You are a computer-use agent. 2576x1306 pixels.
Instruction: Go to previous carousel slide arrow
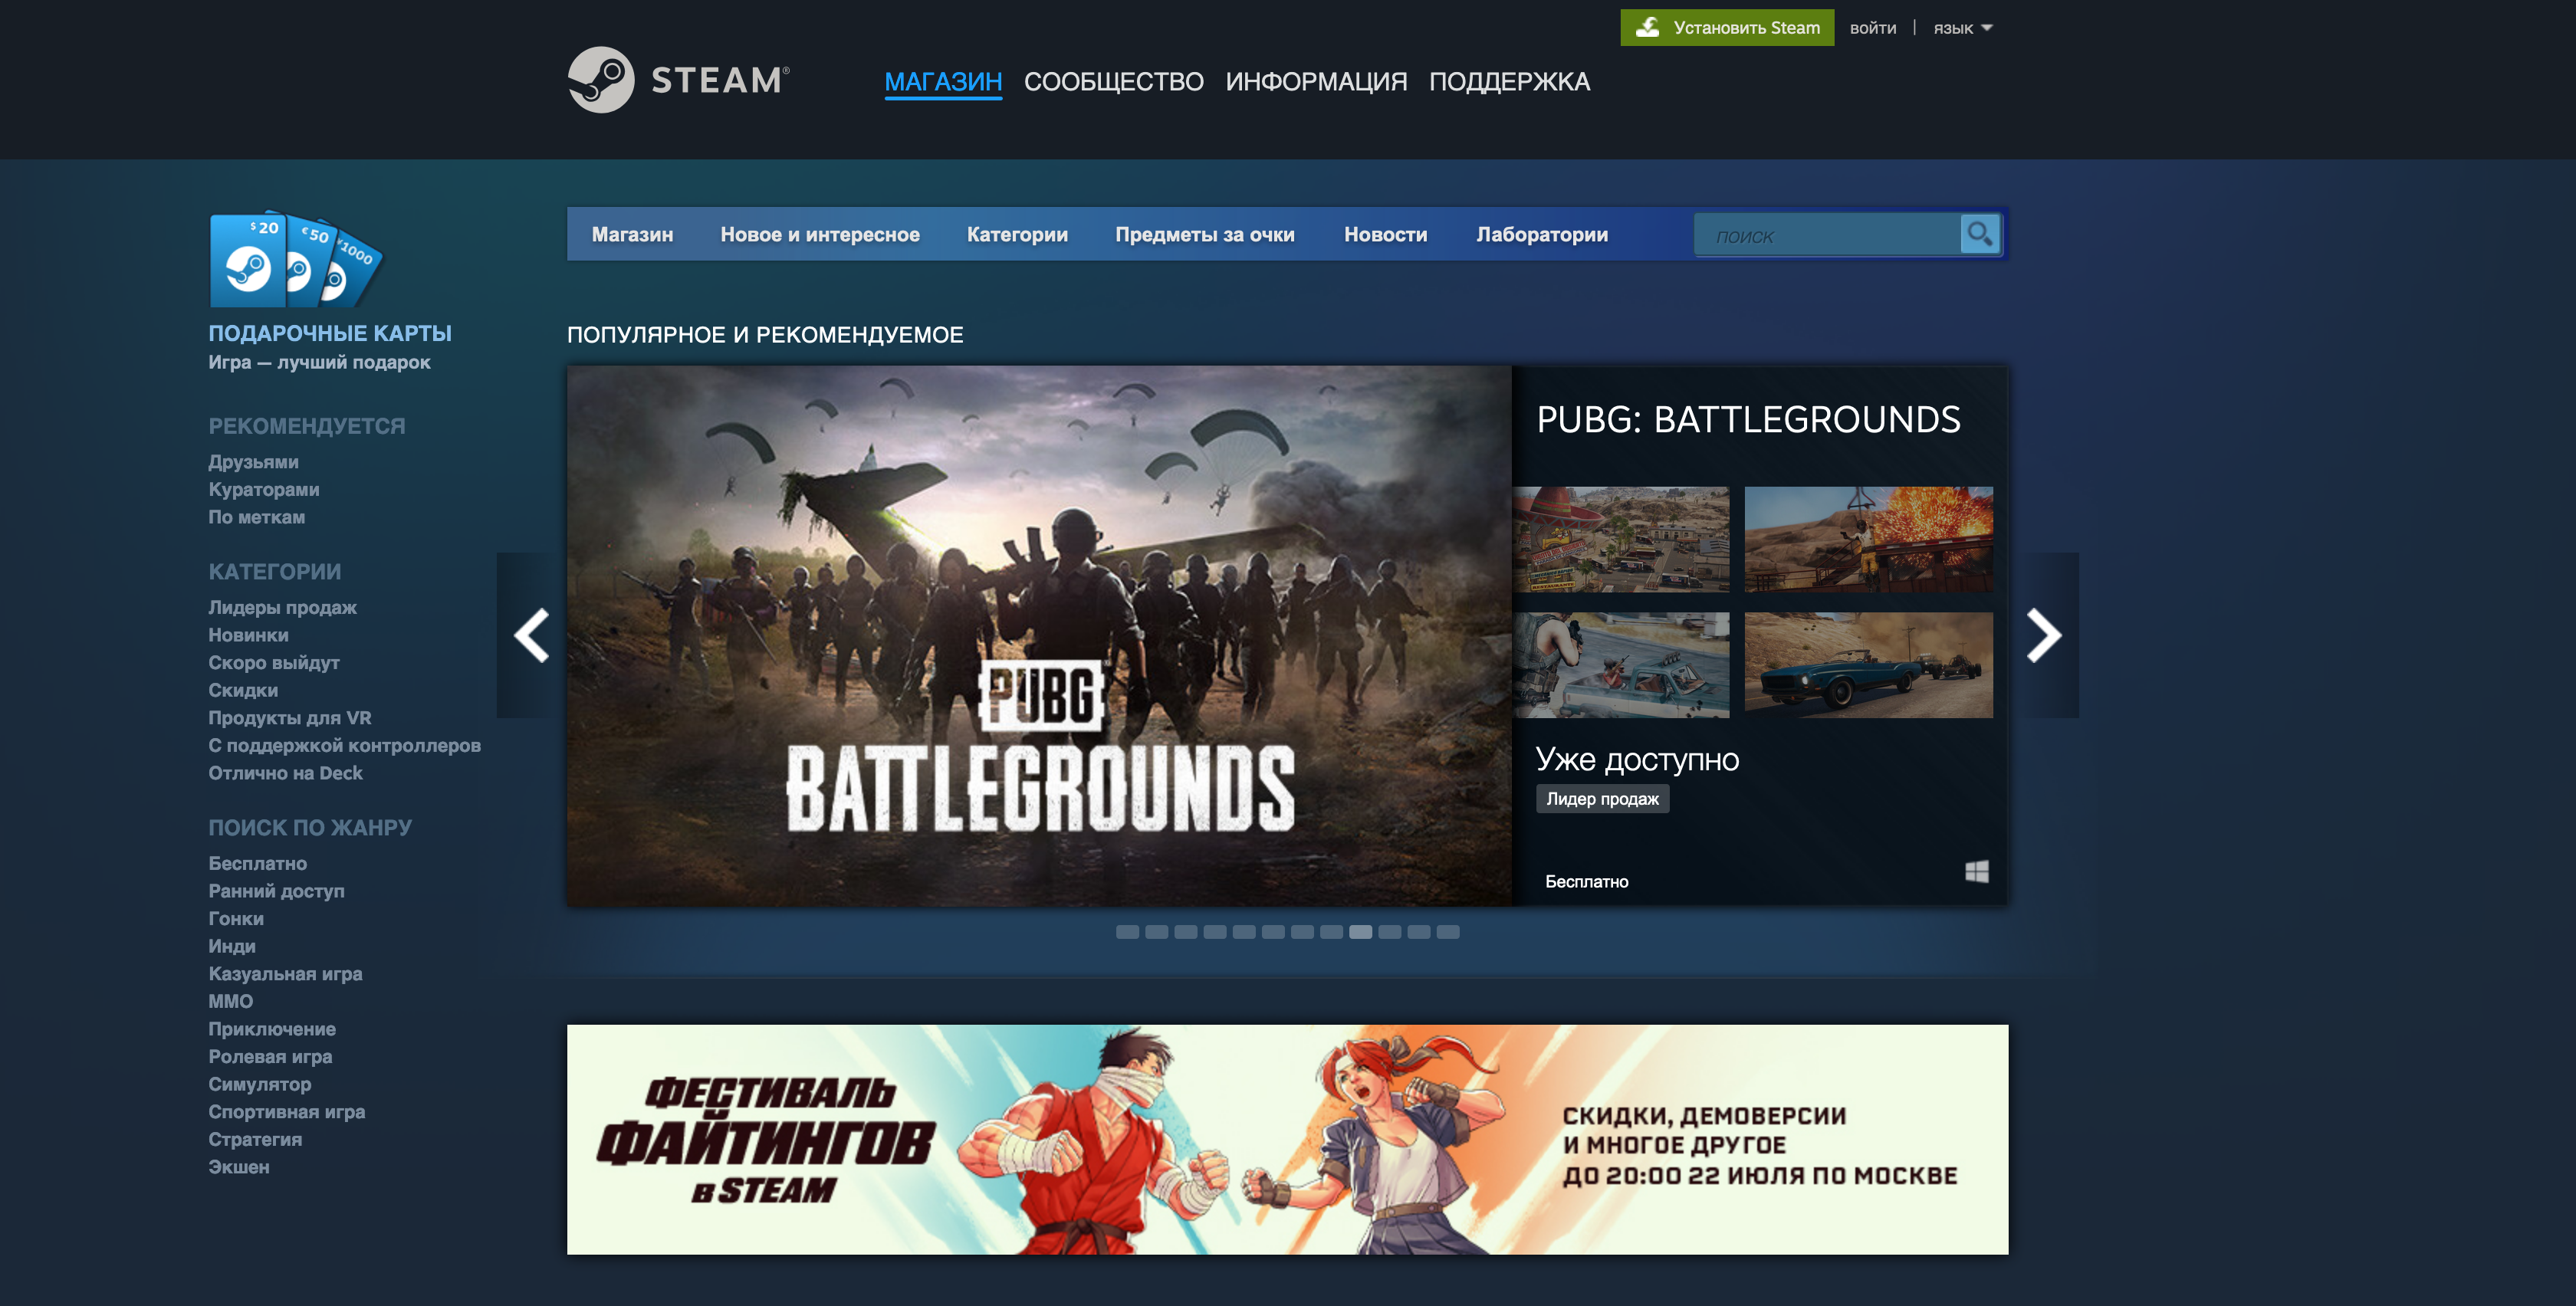tap(531, 635)
